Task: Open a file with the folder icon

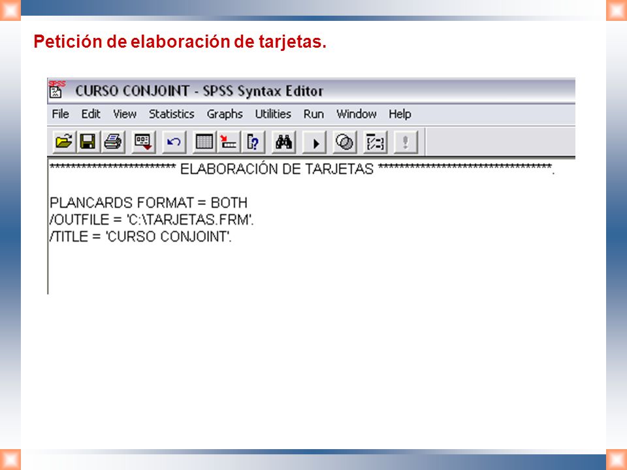Action: pos(64,142)
